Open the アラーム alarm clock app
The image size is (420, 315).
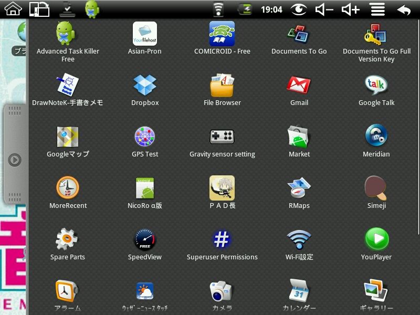point(68,296)
